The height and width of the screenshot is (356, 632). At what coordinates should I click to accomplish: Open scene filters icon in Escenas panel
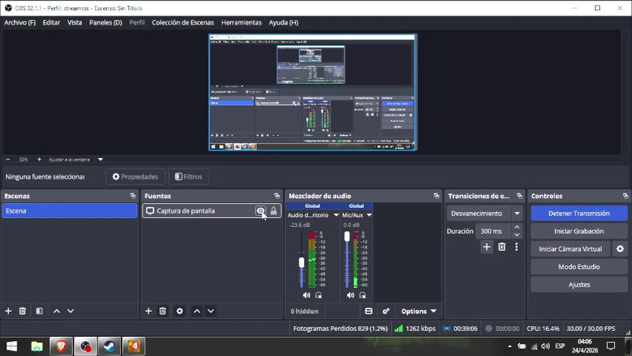39,311
